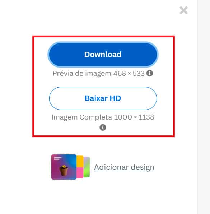Click the gray strip at right edge
The image size is (210, 214).
pyautogui.click(x=204, y=107)
